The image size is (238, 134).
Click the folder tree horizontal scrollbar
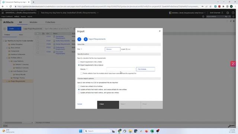pos(13,122)
